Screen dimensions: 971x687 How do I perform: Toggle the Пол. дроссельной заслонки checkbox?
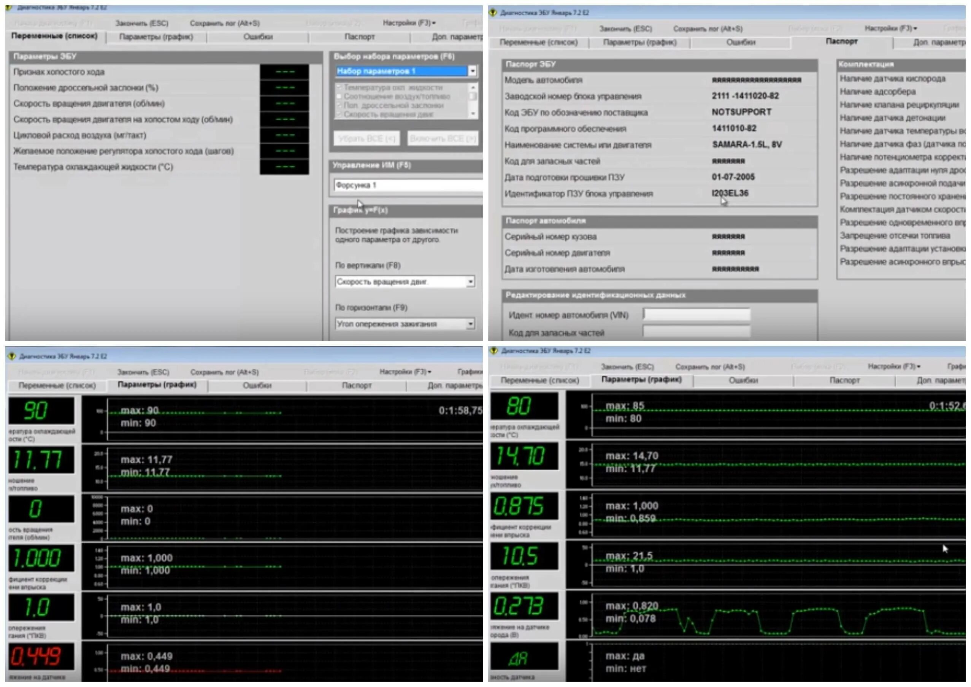tap(339, 105)
